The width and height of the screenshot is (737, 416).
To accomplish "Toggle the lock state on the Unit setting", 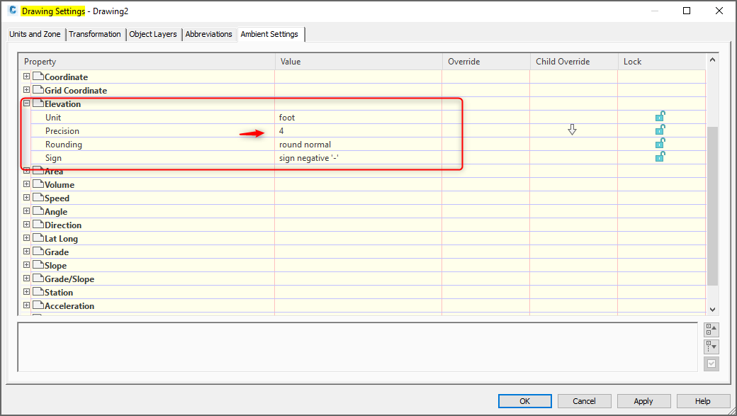I will [x=660, y=116].
